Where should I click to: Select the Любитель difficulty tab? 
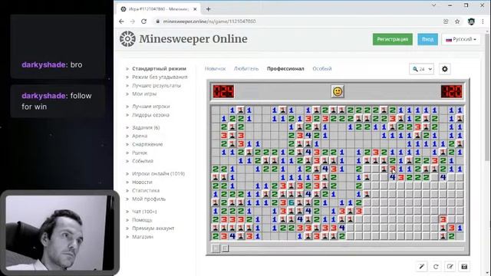click(x=246, y=68)
